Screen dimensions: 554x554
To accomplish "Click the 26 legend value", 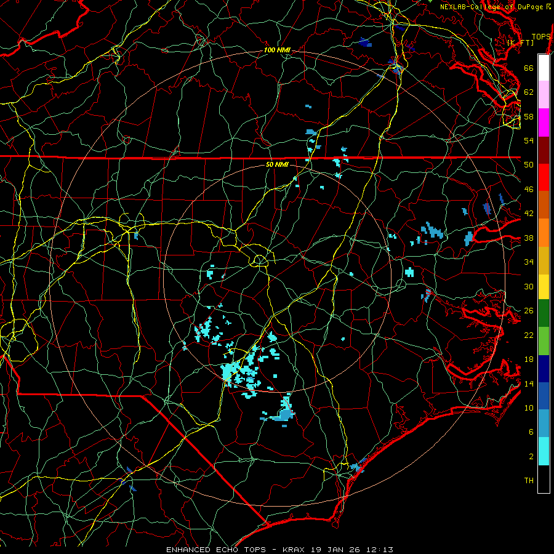I will click(529, 311).
